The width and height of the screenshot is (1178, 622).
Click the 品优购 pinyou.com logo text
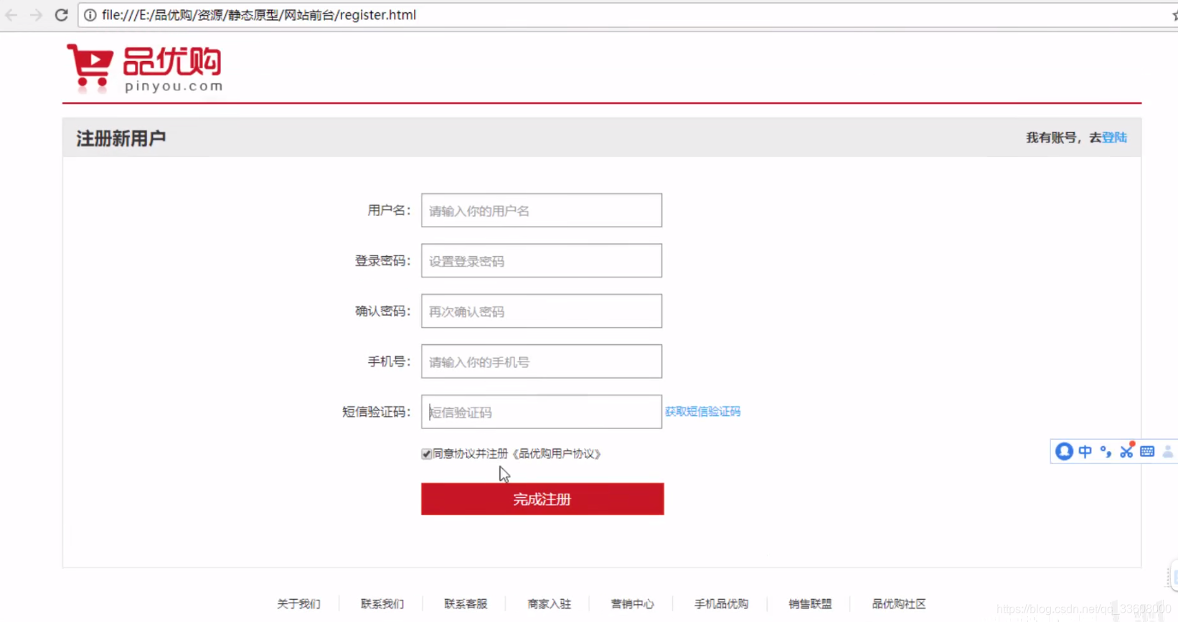[173, 69]
